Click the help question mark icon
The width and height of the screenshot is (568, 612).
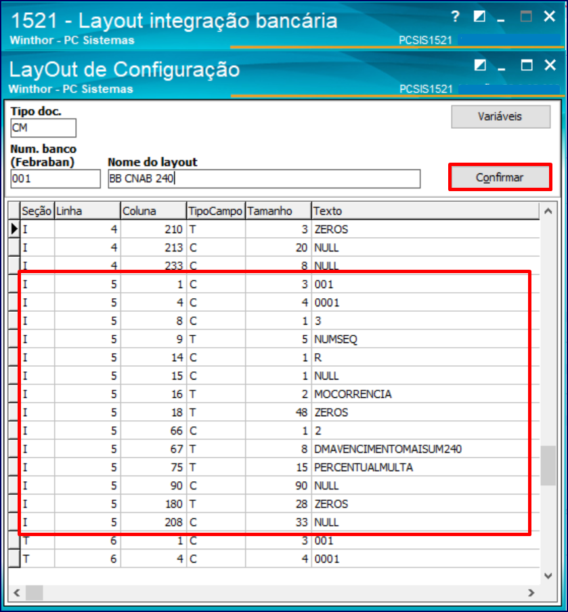(455, 16)
